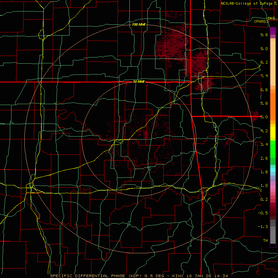278x278 pixels.
Task: Click the 1.8 scale value
Action: click(264, 172)
